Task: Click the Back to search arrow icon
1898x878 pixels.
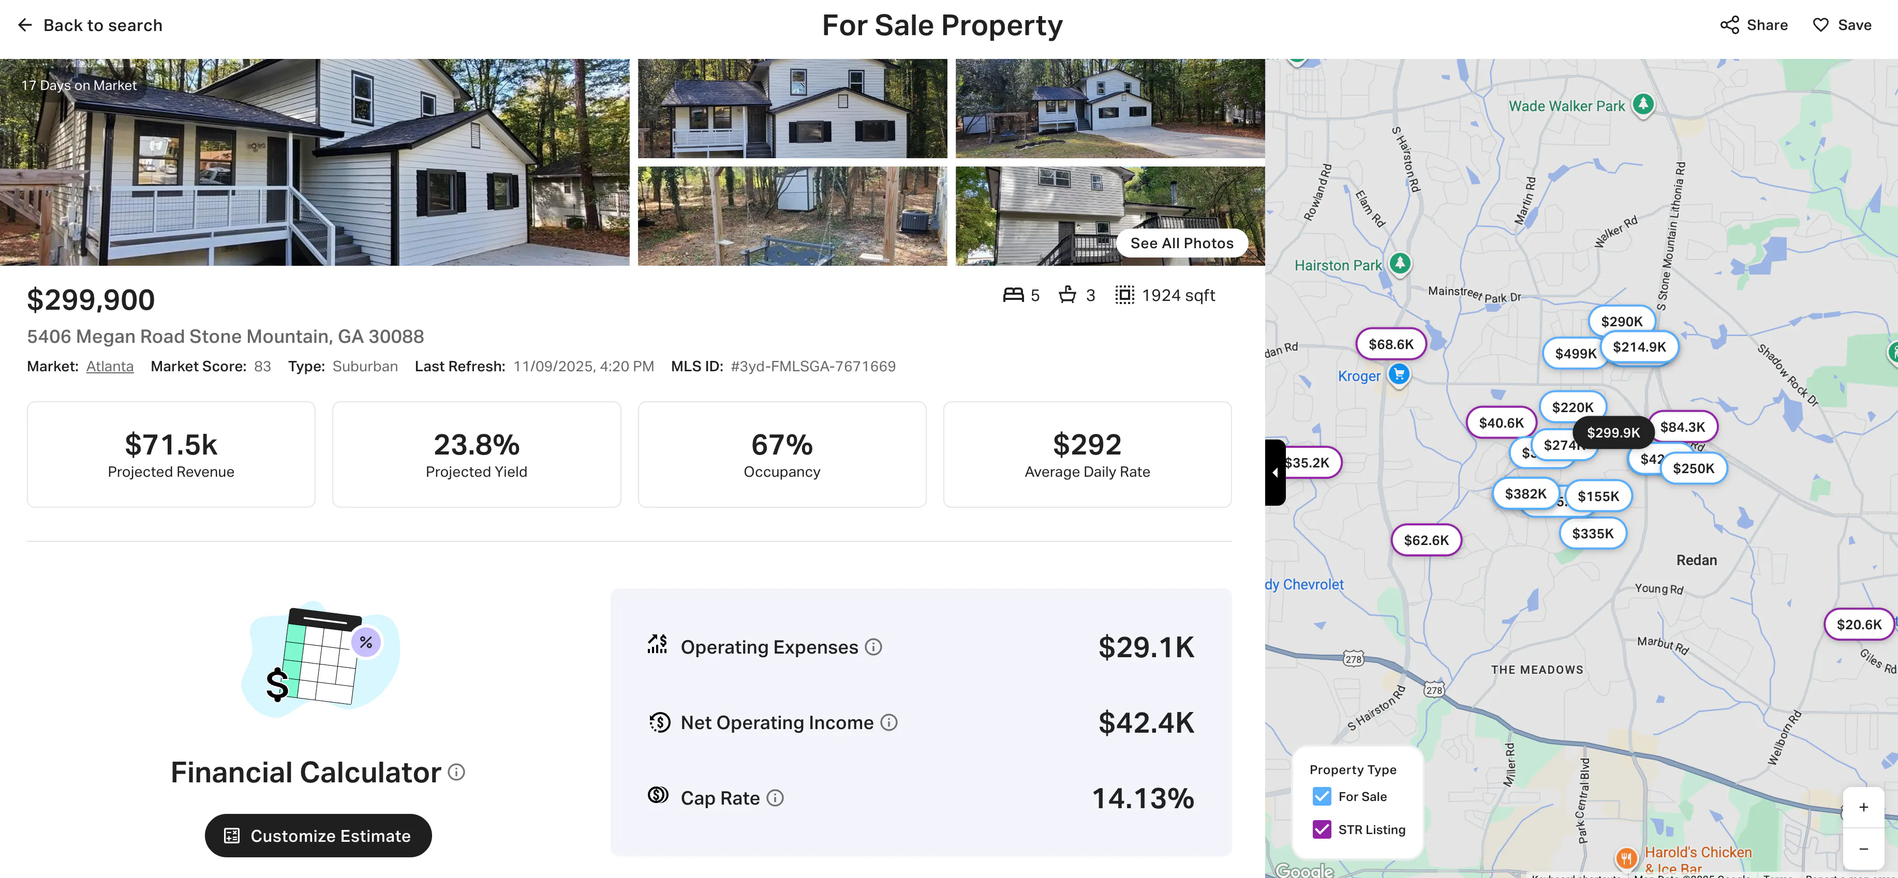Action: 25,25
